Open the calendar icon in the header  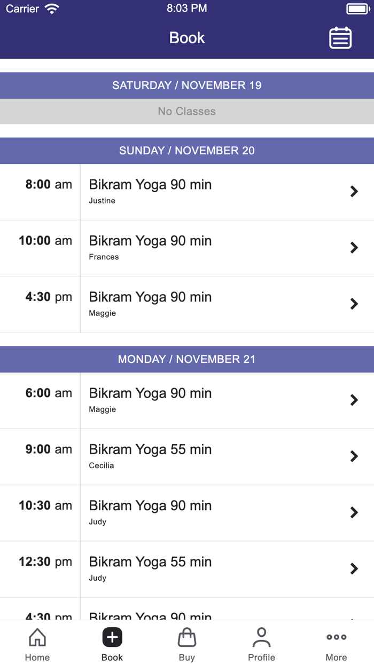tap(340, 38)
